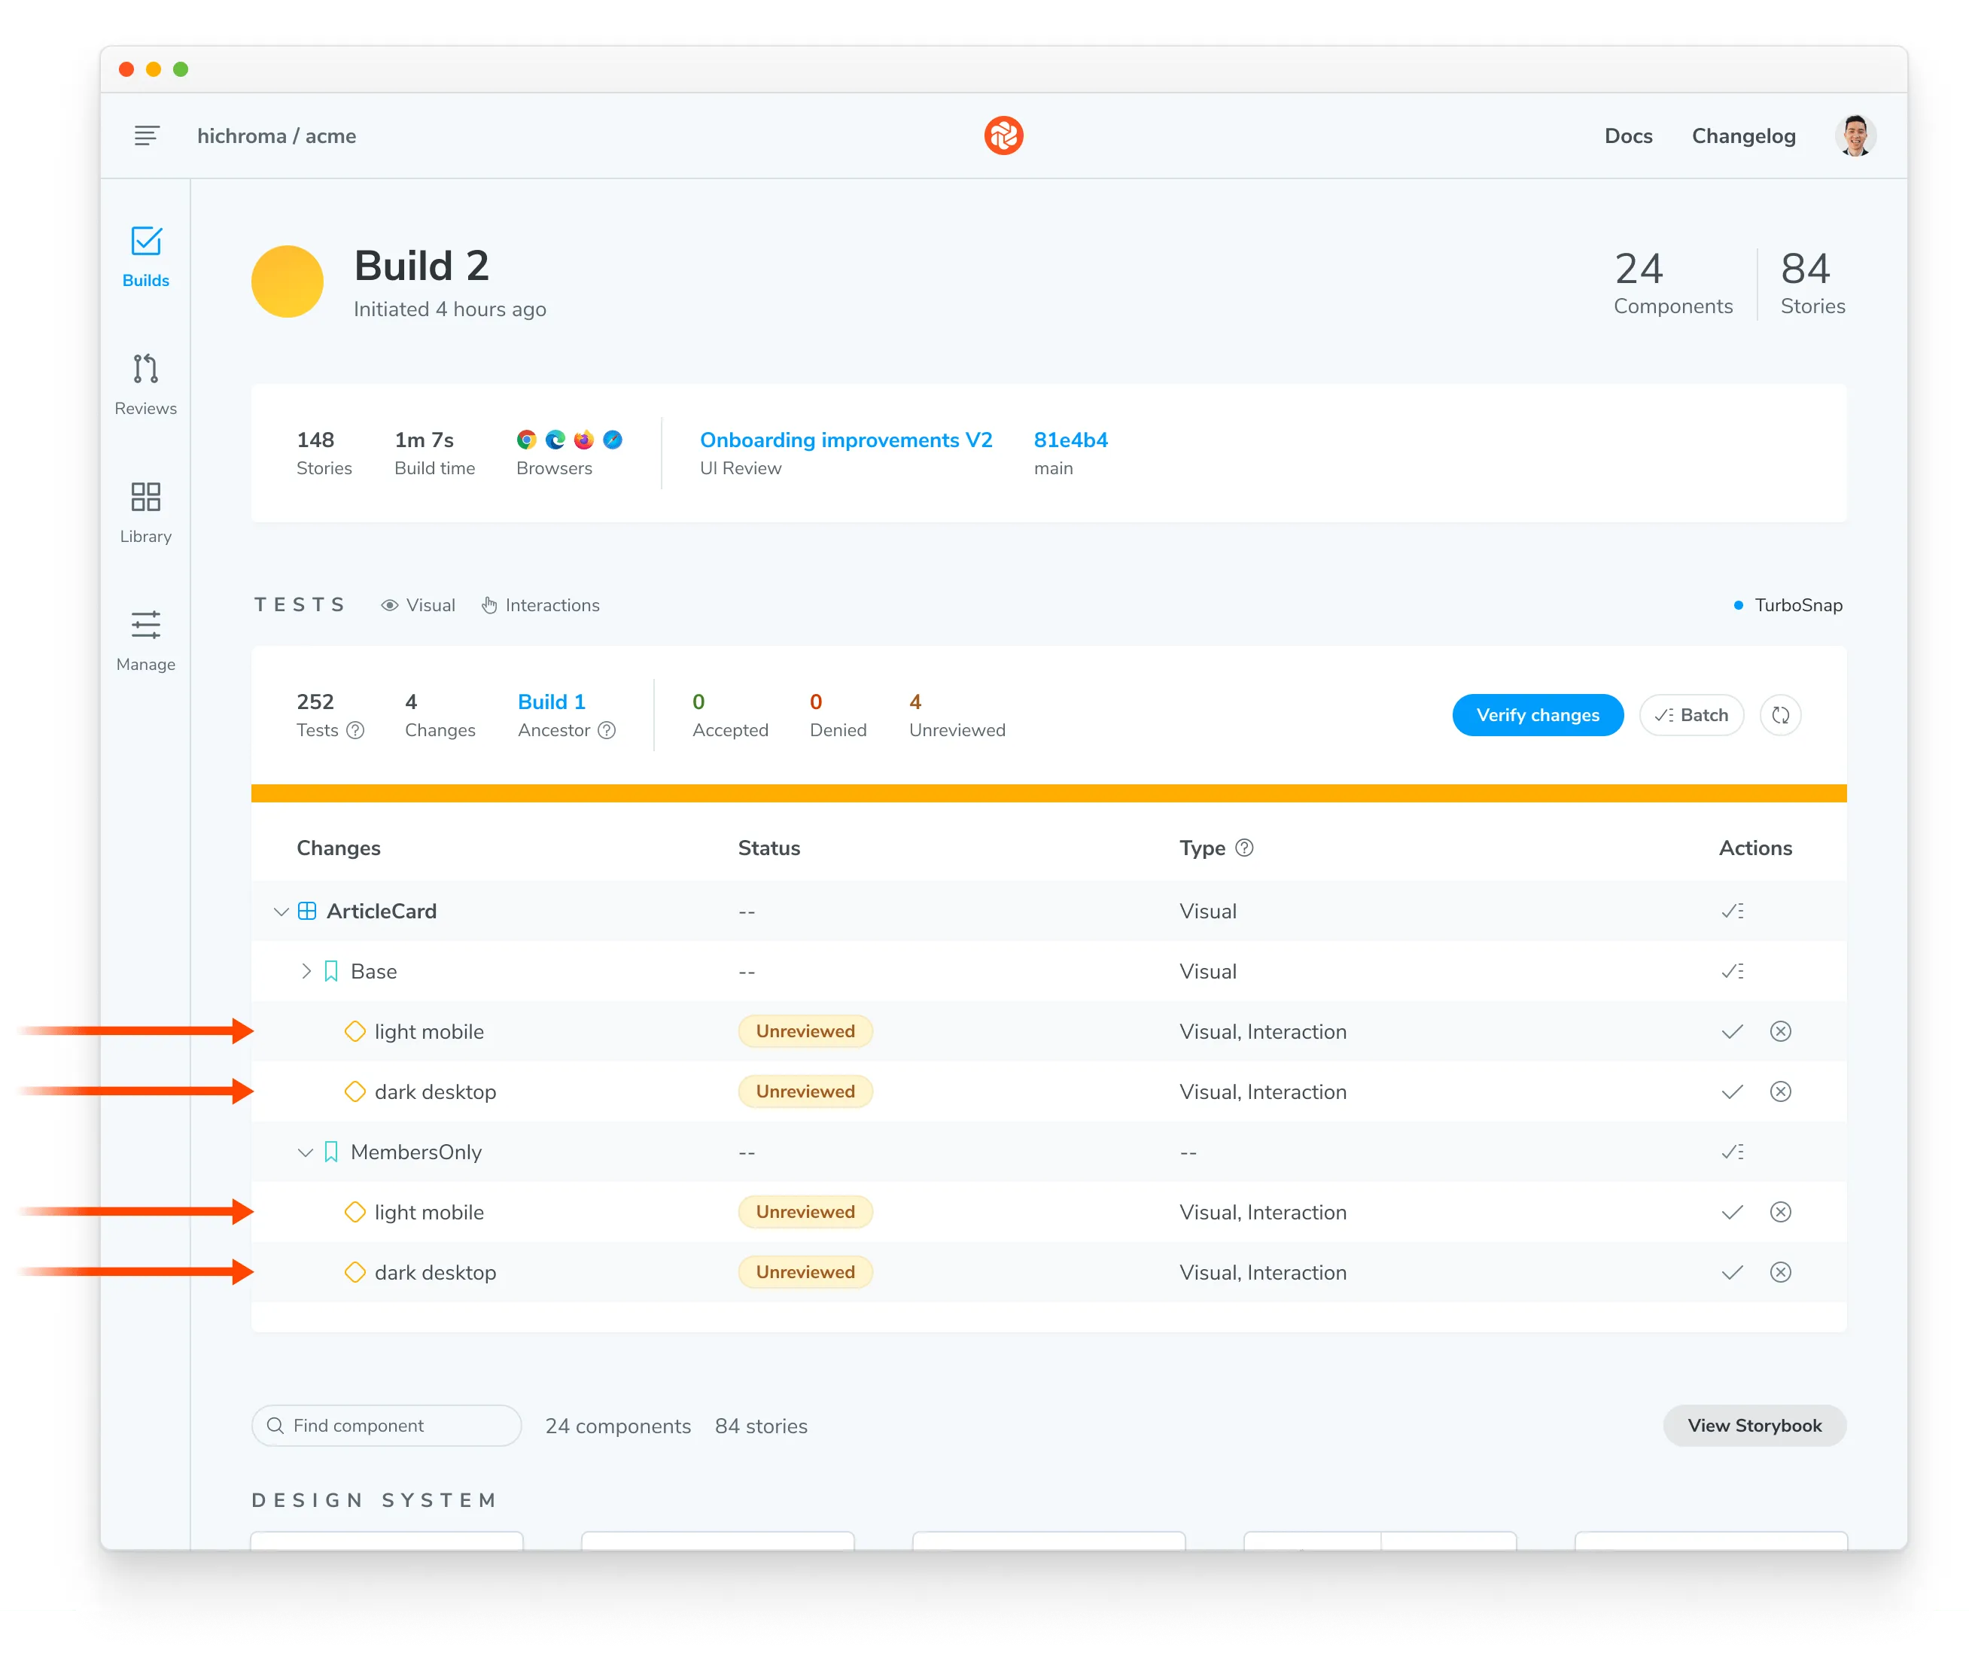The image size is (1969, 1656).
Task: Click the rerun tests refresh icon
Action: 1779,715
